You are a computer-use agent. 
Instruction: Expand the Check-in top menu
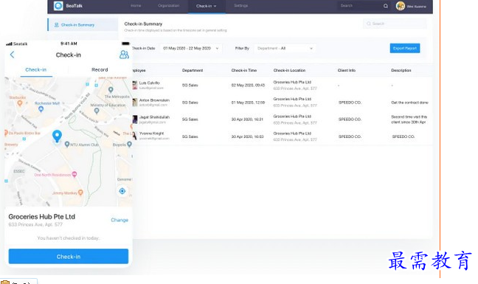tap(207, 6)
